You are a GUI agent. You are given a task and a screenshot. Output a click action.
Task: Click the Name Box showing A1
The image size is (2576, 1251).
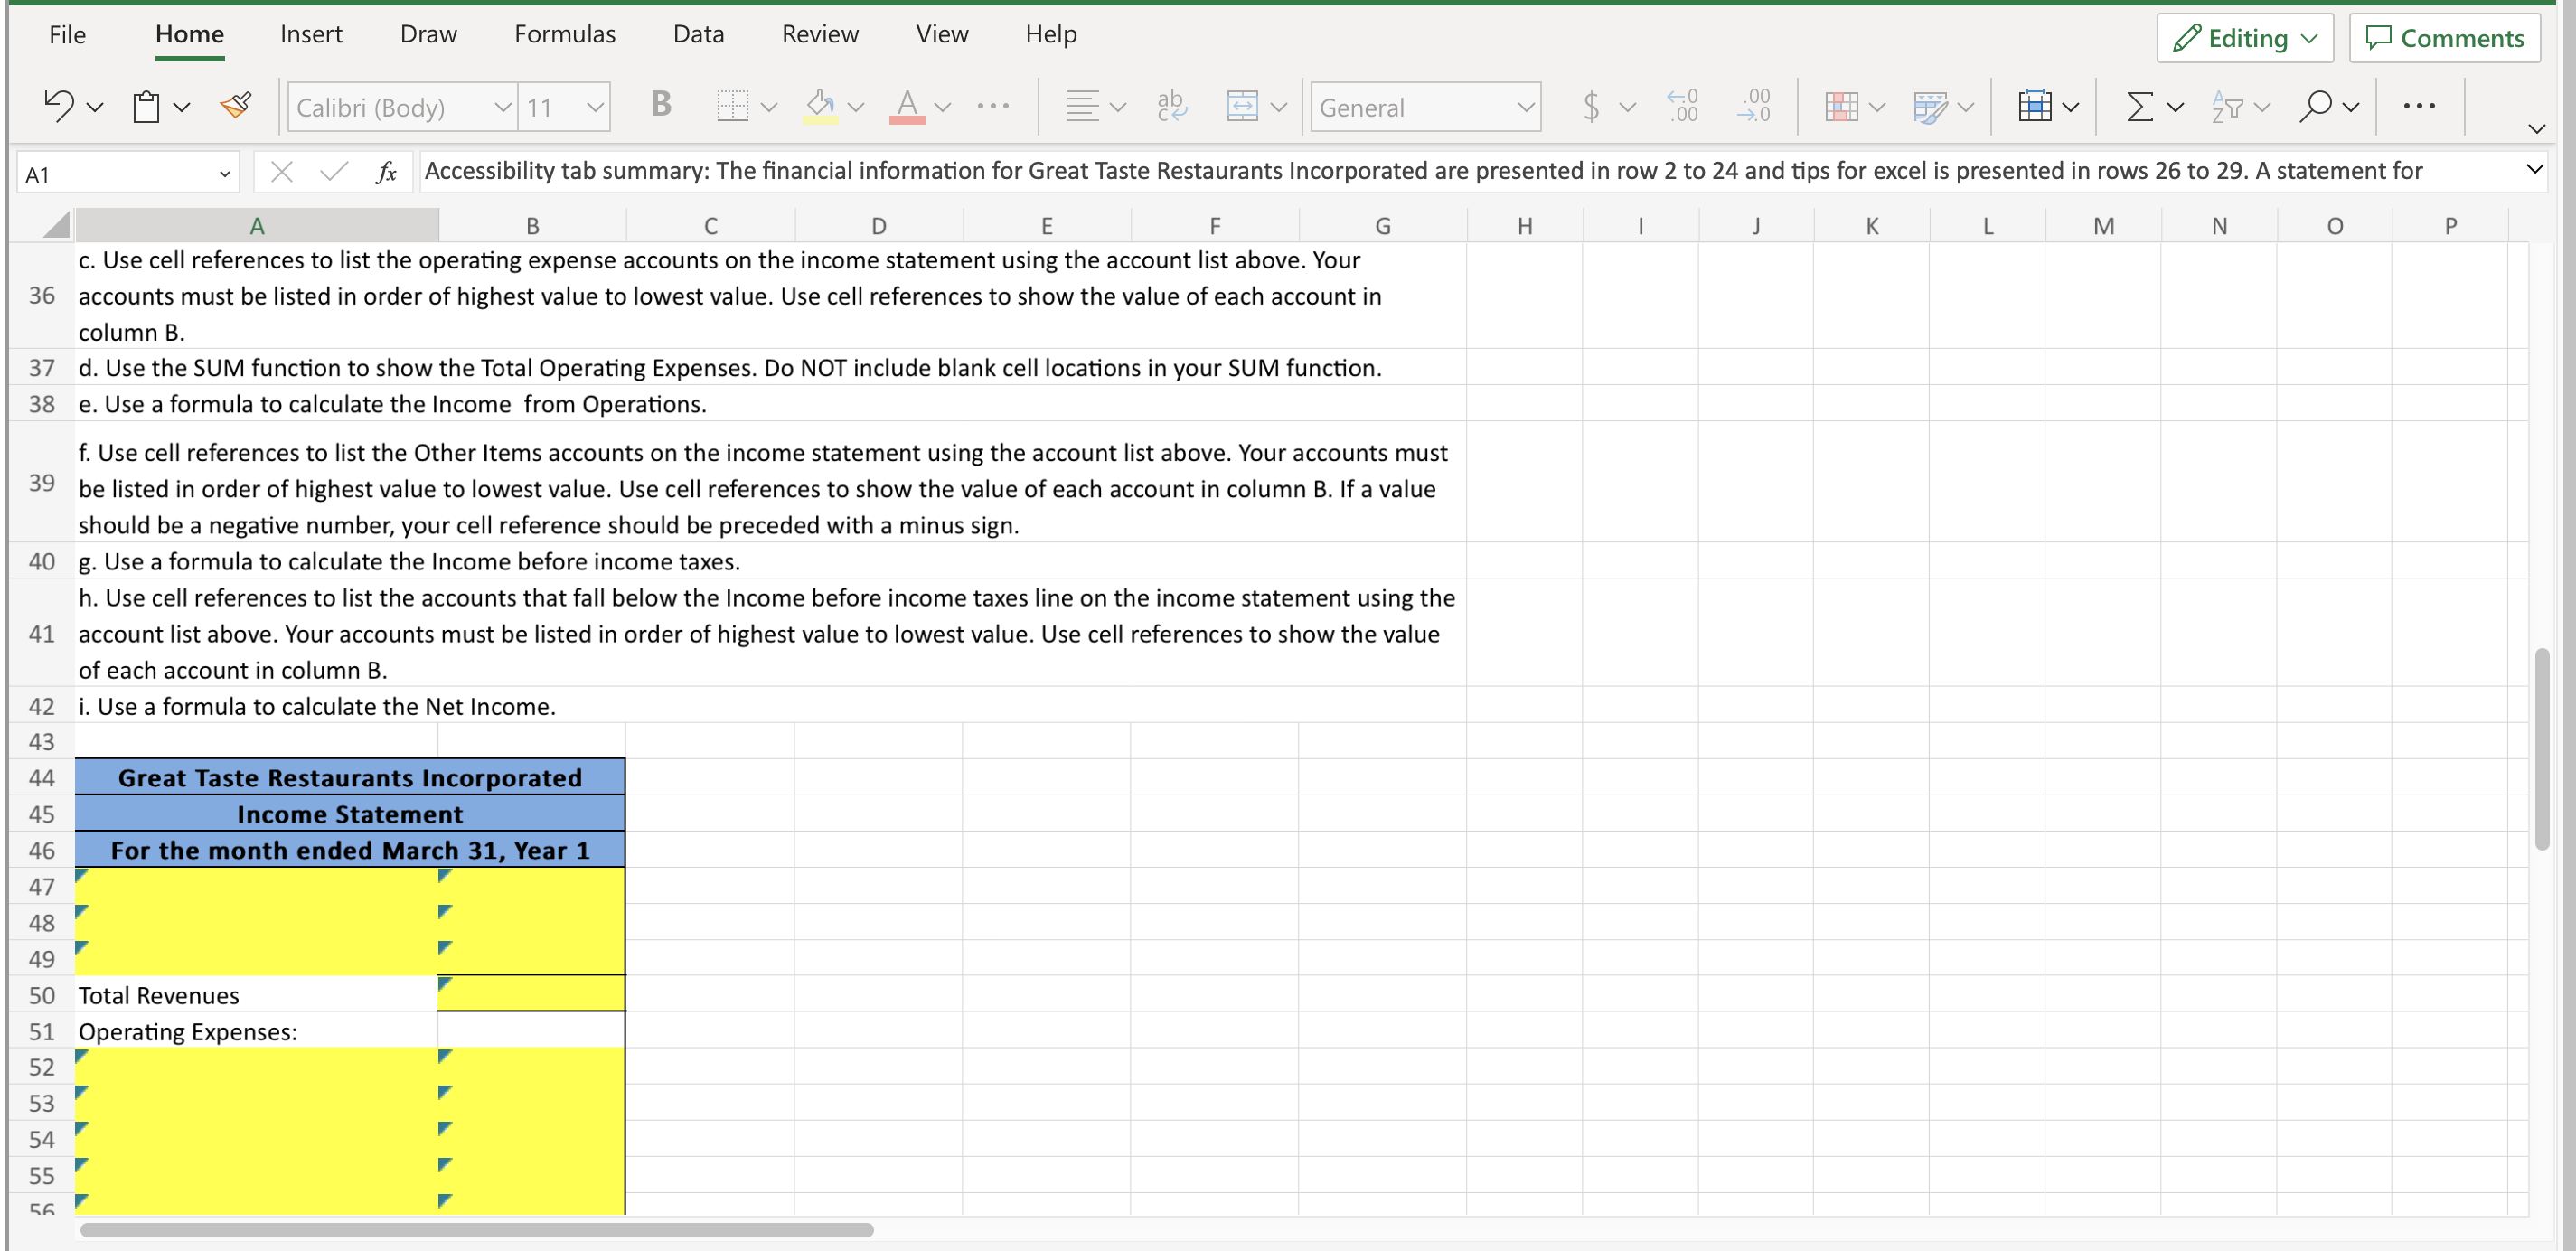118,172
